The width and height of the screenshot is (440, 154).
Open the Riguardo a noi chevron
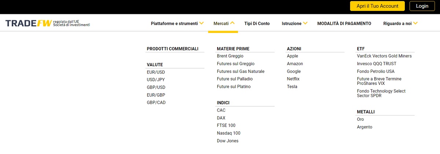(x=415, y=23)
